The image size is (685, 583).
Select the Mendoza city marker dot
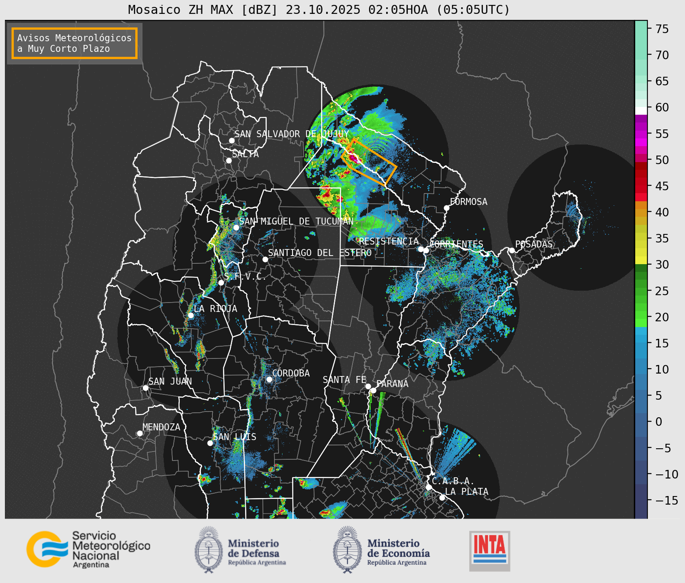point(140,433)
